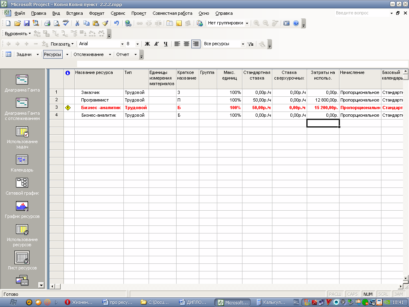The width and height of the screenshot is (409, 307).
Task: Select the Программист resource name cell
Action: coord(99,100)
